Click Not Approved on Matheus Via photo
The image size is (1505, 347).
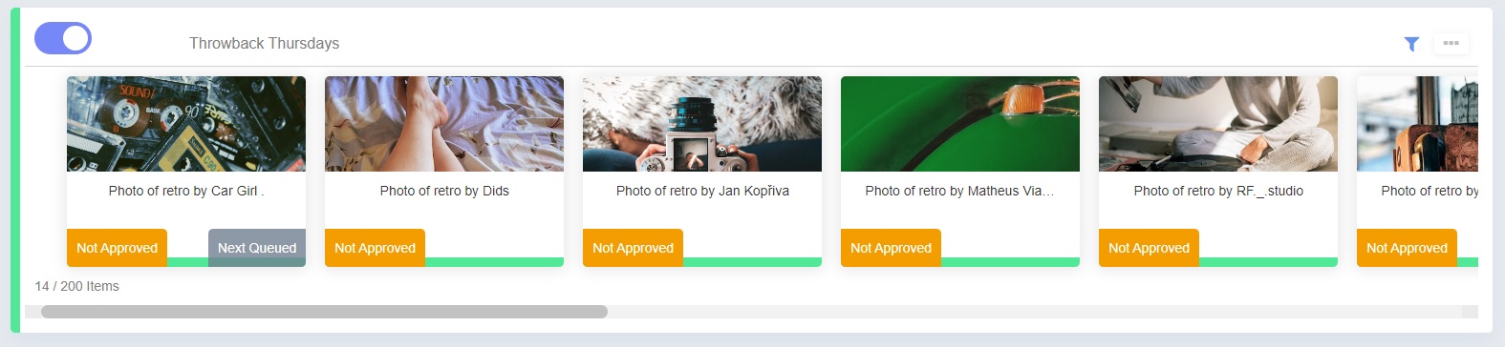[891, 248]
